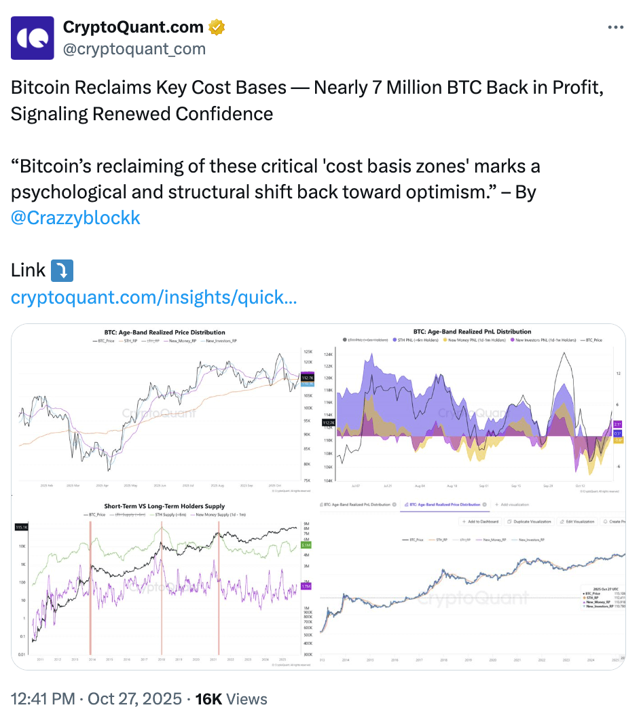Image resolution: width=641 pixels, height=716 pixels.
Task: Close the Realized PnL Distribution tab
Action: 395,505
